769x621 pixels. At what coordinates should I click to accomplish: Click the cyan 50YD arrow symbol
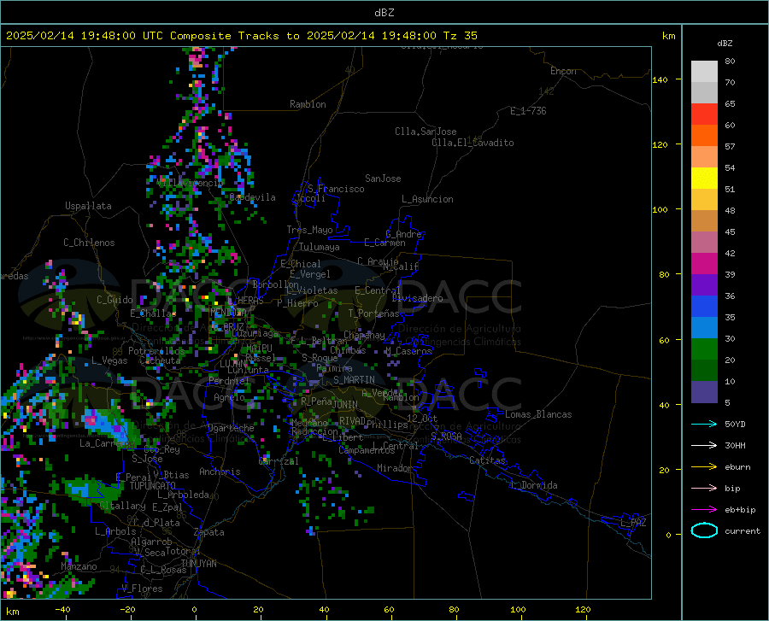704,424
